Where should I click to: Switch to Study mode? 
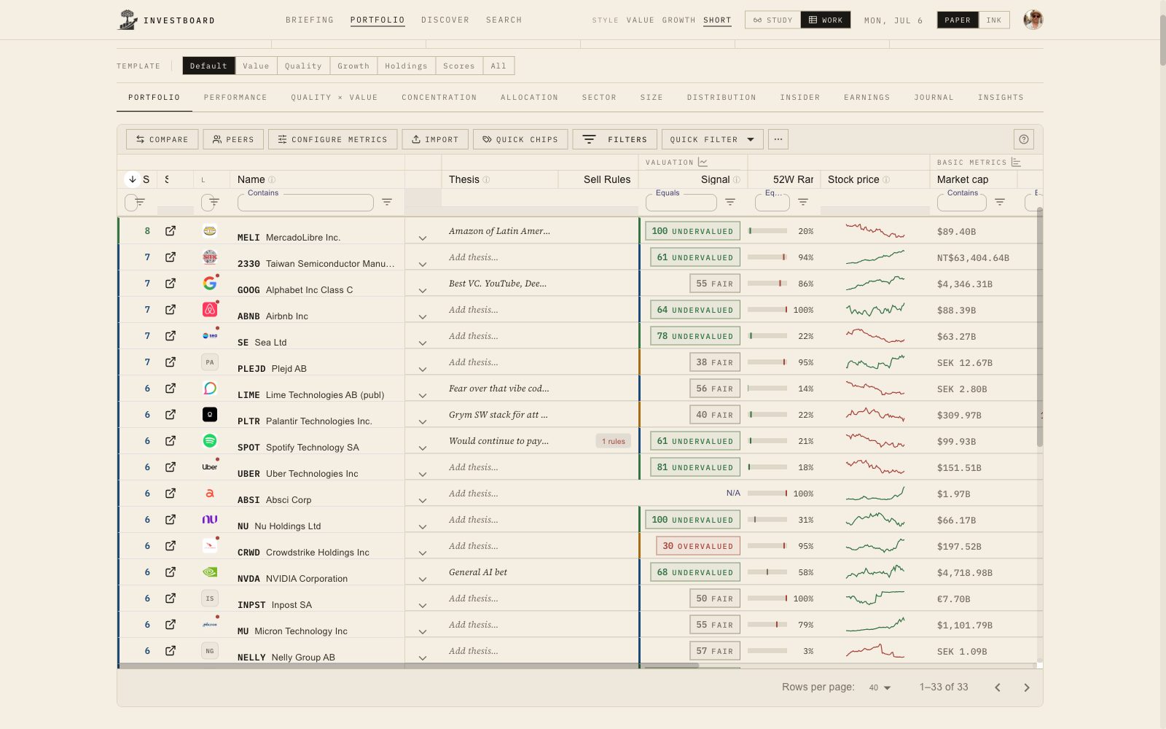point(772,20)
